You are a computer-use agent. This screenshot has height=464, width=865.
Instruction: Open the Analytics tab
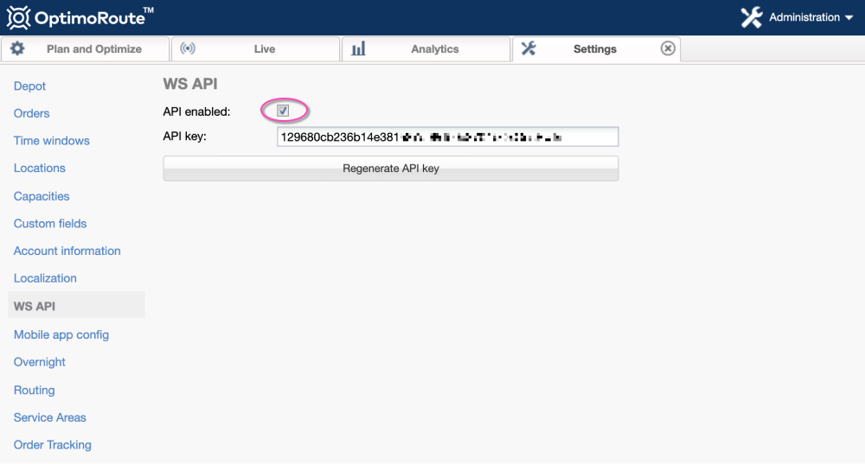[x=434, y=49]
